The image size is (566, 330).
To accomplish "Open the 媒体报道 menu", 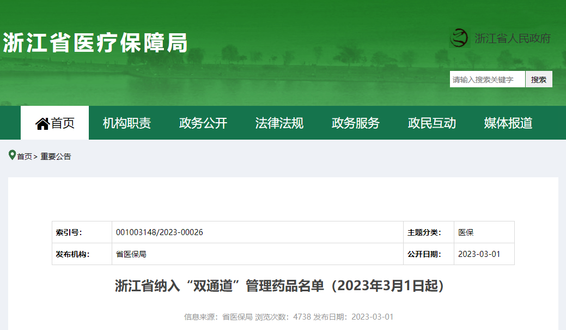I will (x=508, y=123).
